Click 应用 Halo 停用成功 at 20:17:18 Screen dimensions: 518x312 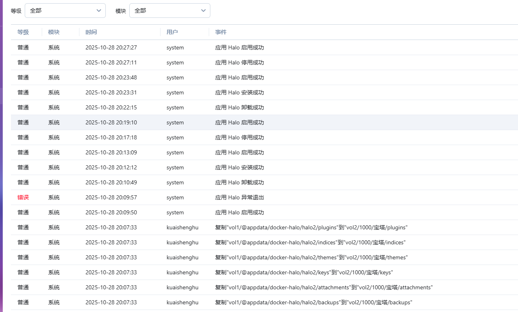pos(240,137)
